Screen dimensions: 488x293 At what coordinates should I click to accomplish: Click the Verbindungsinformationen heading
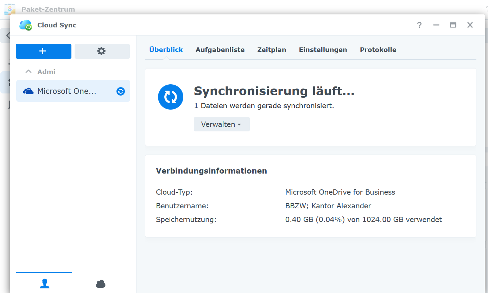[211, 171]
